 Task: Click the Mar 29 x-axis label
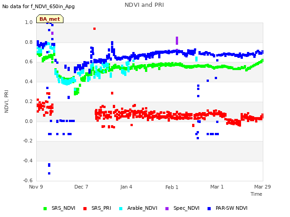[262, 187]
